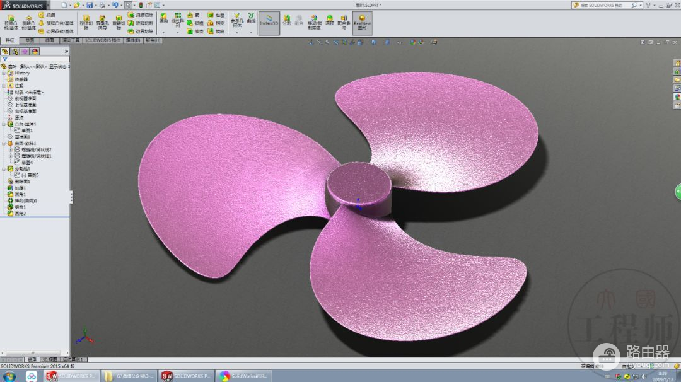Toggle the rebuild traffic light icon

coord(140,5)
